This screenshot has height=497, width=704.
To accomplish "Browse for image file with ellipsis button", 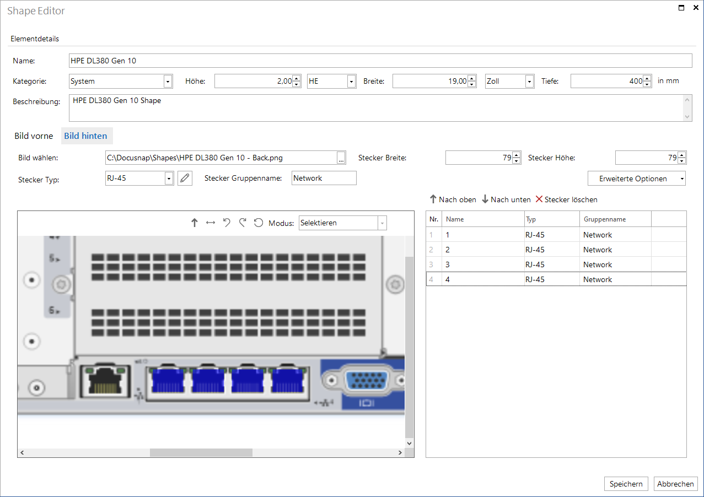I will pyautogui.click(x=341, y=158).
